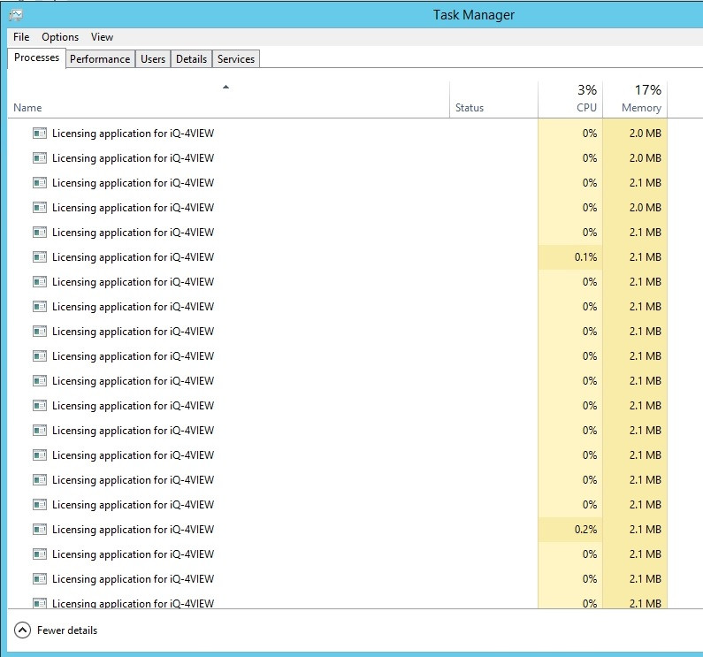
Task: Click the Task Manager title bar icon
Action: pyautogui.click(x=16, y=15)
